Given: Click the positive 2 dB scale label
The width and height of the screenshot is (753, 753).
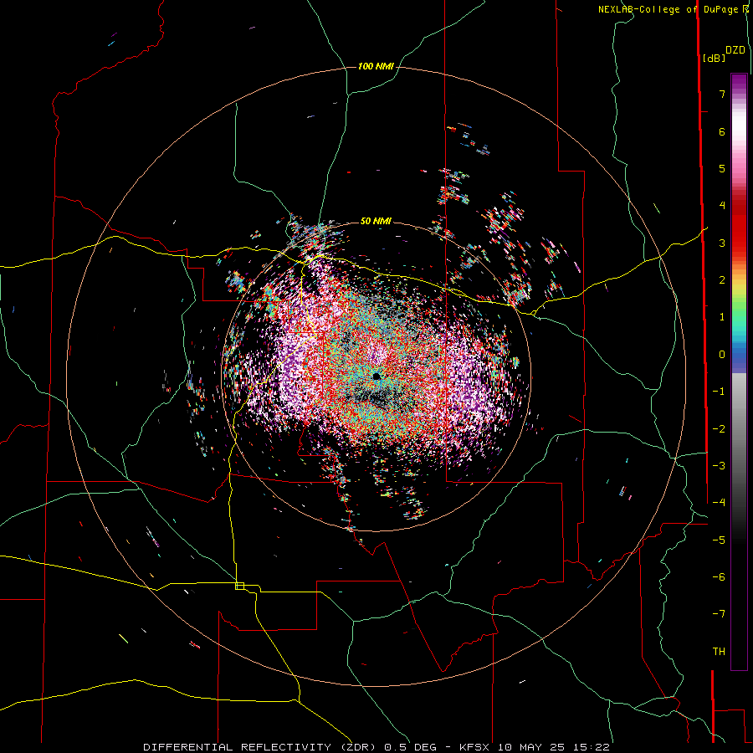Looking at the screenshot, I should [x=722, y=280].
